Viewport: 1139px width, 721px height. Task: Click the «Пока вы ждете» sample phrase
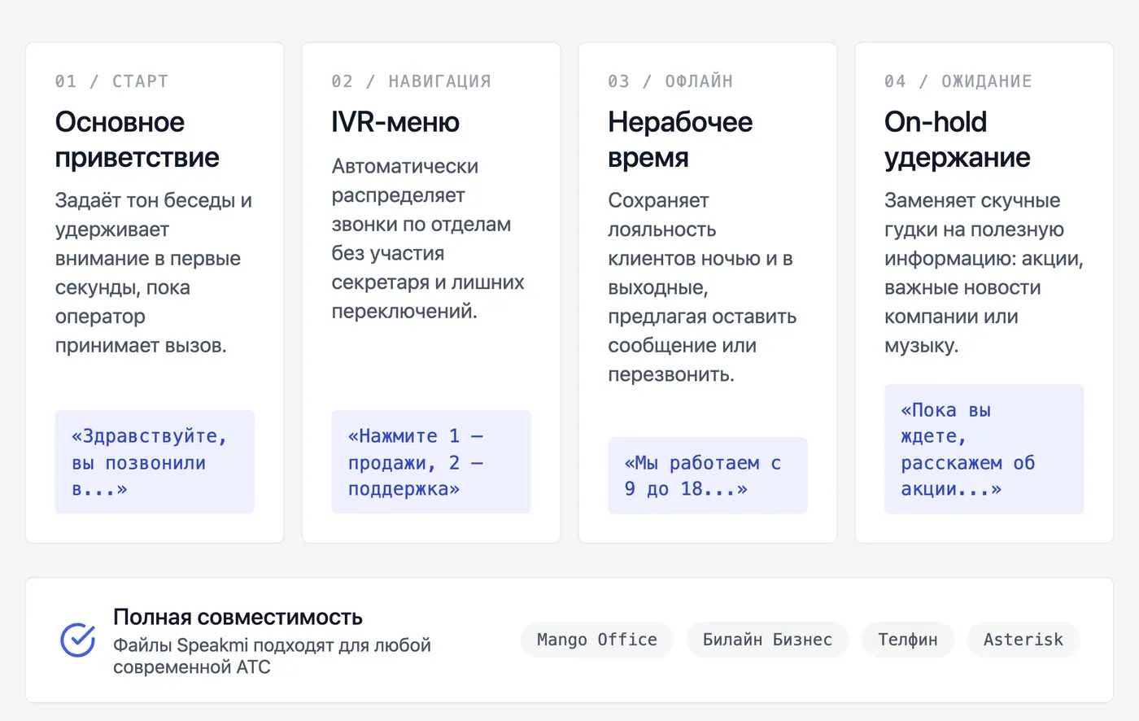click(x=984, y=449)
